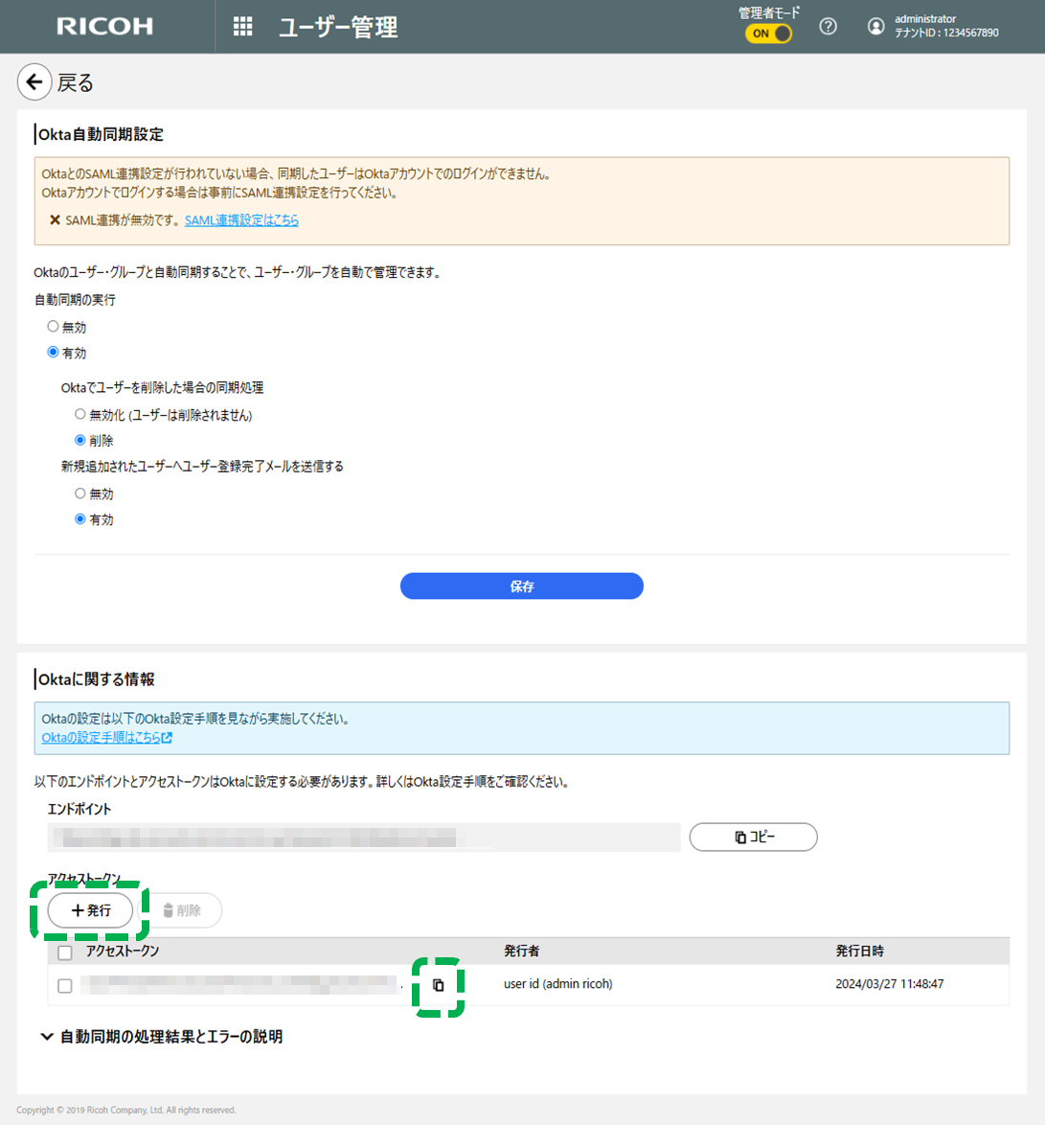Click the ＋発行 token button

pyautogui.click(x=90, y=910)
